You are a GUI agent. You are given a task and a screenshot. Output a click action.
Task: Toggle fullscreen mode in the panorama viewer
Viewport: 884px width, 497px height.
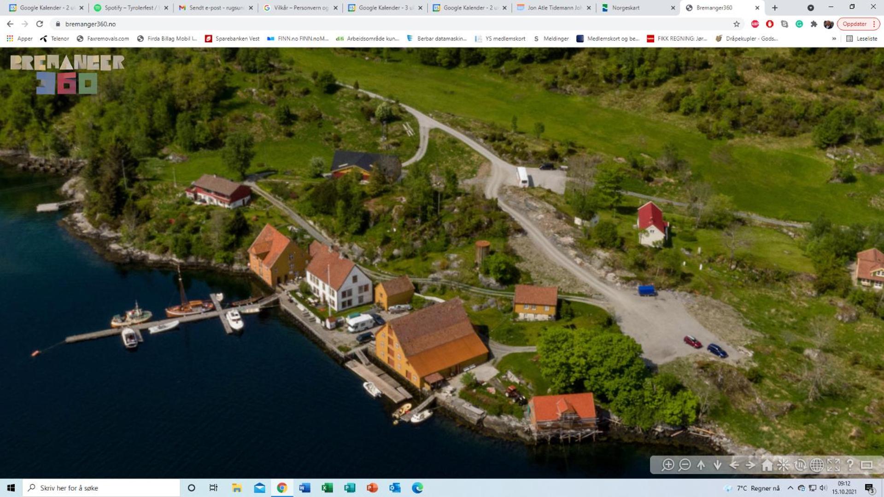833,465
